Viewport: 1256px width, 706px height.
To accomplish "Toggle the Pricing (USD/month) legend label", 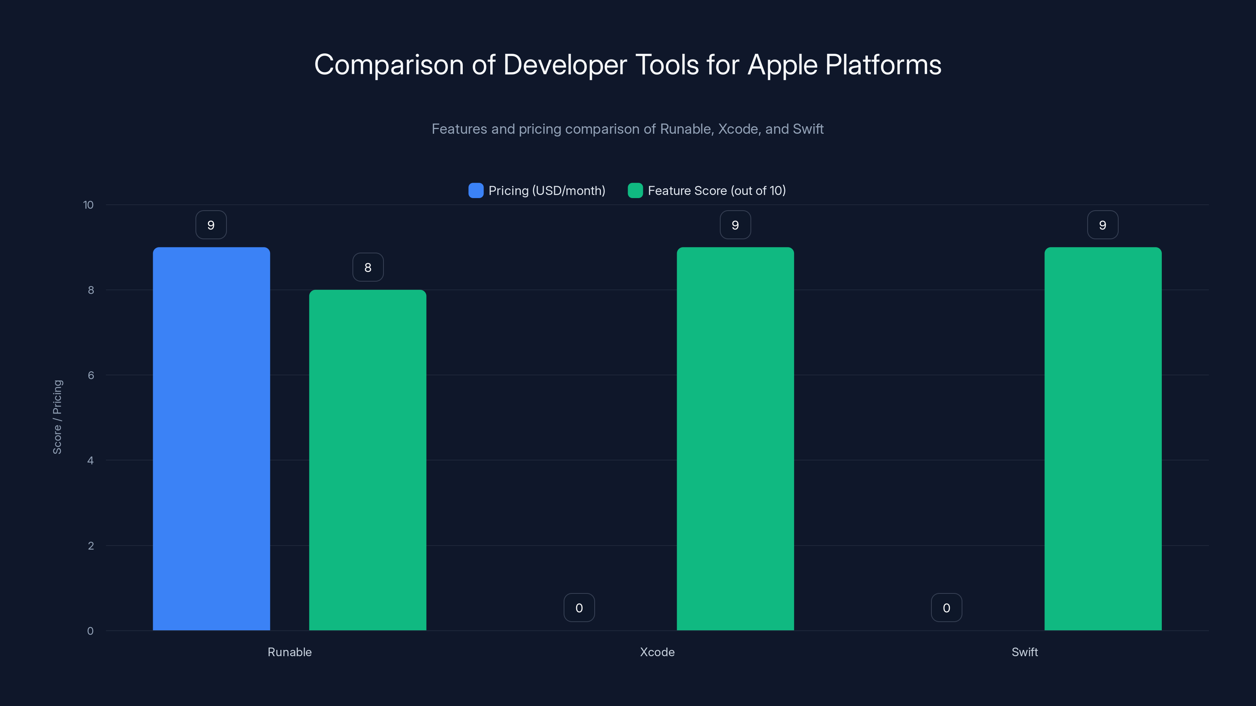I will pyautogui.click(x=547, y=191).
